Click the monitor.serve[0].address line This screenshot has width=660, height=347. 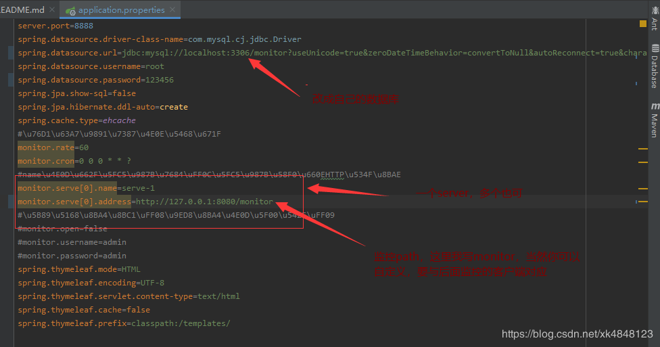145,202
